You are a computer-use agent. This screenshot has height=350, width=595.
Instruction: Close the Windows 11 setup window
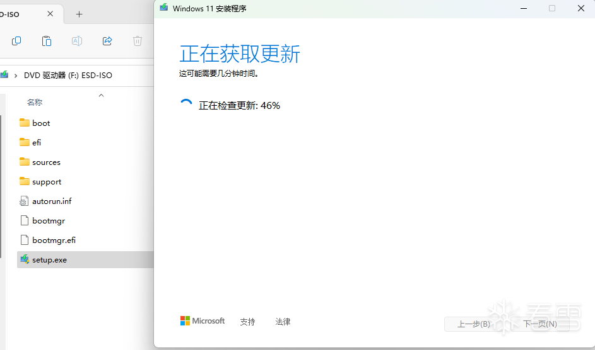(x=581, y=8)
